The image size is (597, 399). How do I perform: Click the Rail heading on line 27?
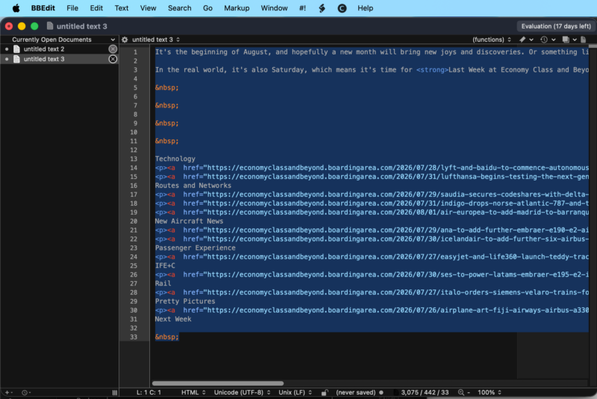163,283
